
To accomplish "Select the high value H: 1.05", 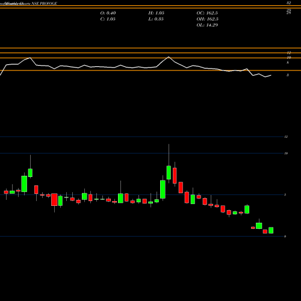I will coord(157,13).
